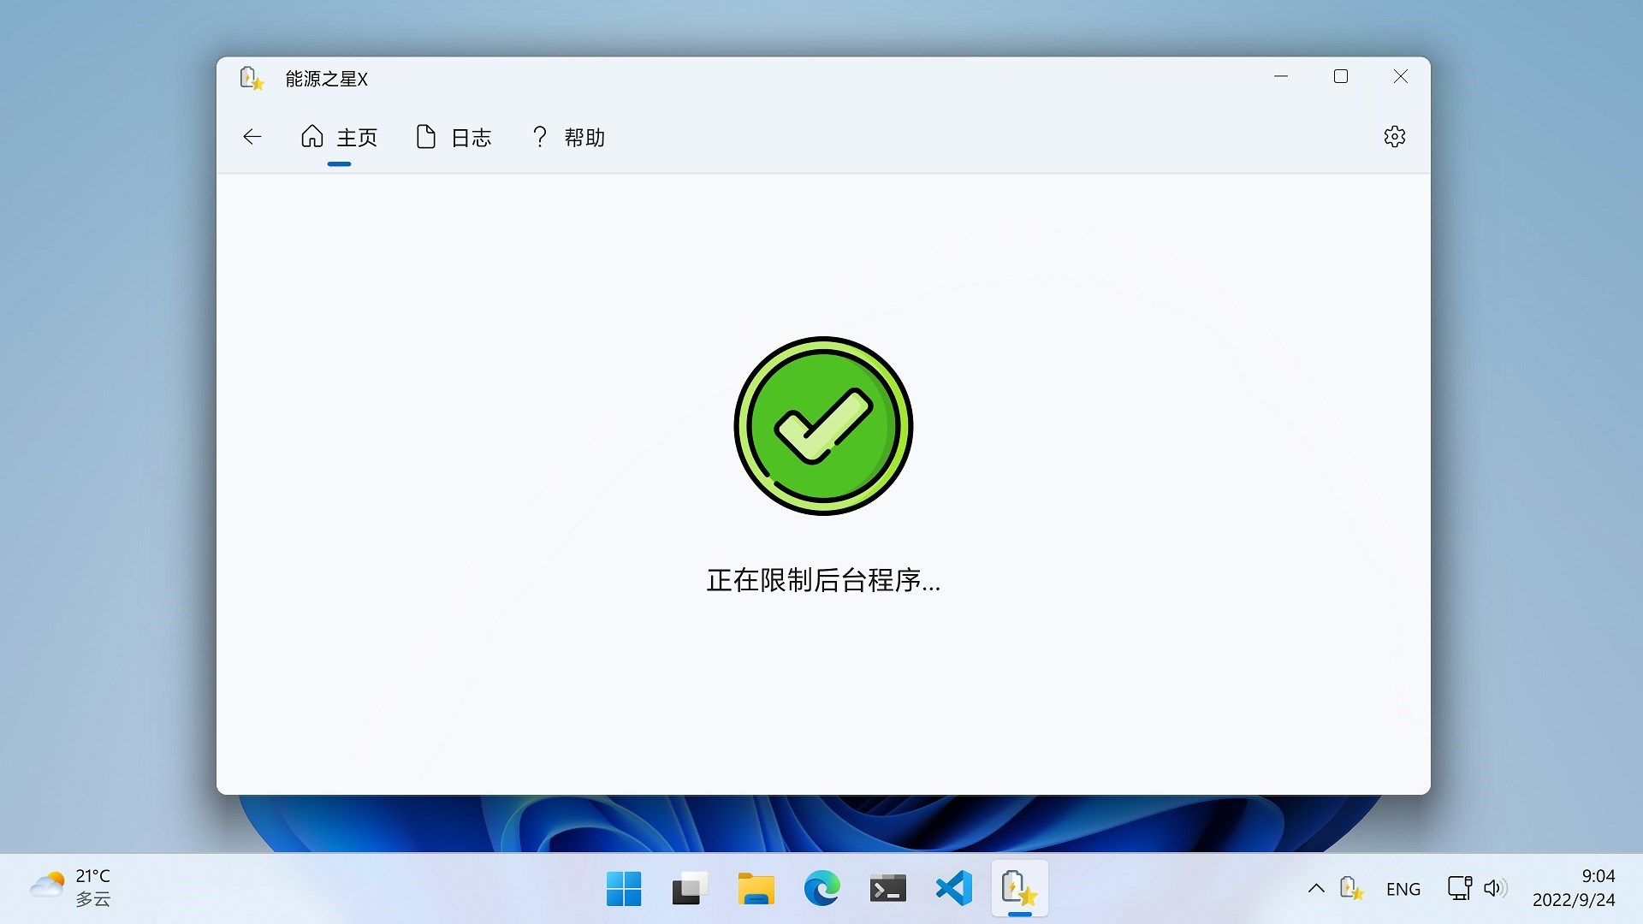Click the 能源之星X app icon in title bar
1643x924 pixels.
251,79
